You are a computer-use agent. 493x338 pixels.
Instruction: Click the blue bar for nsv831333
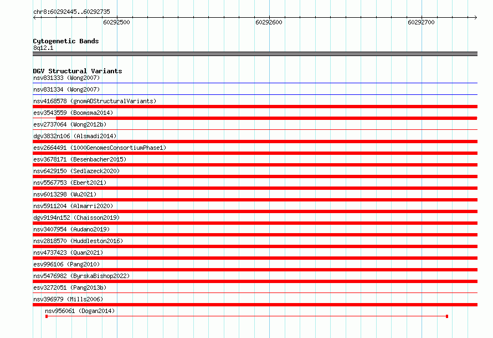(255, 83)
